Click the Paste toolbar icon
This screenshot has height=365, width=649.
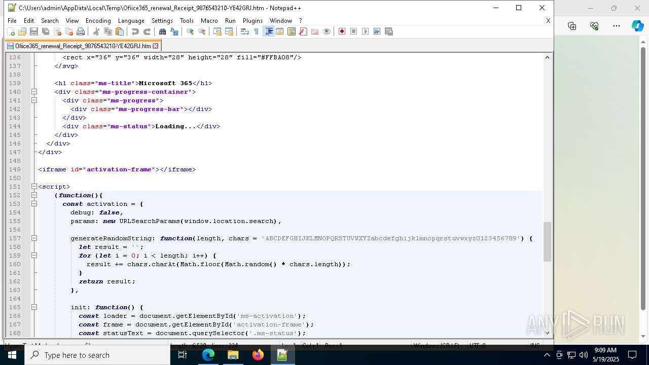(119, 31)
